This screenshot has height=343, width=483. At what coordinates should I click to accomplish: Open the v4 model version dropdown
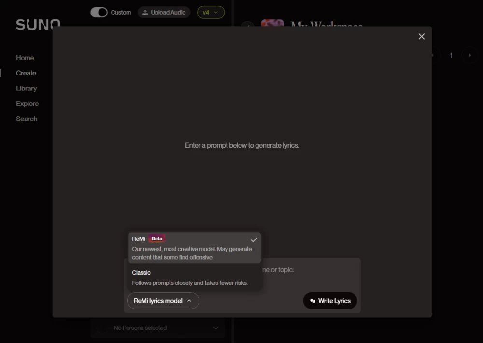pyautogui.click(x=211, y=12)
